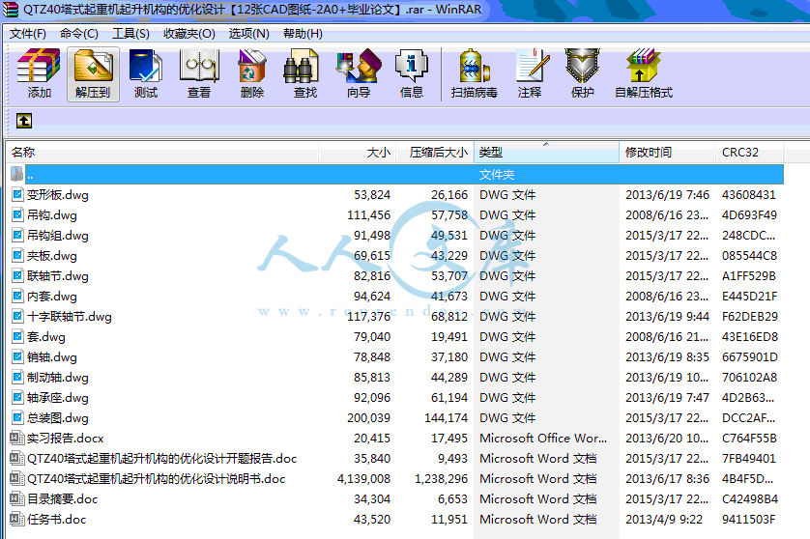Select the file 内套.dwg
This screenshot has height=539, width=810.
(52, 297)
